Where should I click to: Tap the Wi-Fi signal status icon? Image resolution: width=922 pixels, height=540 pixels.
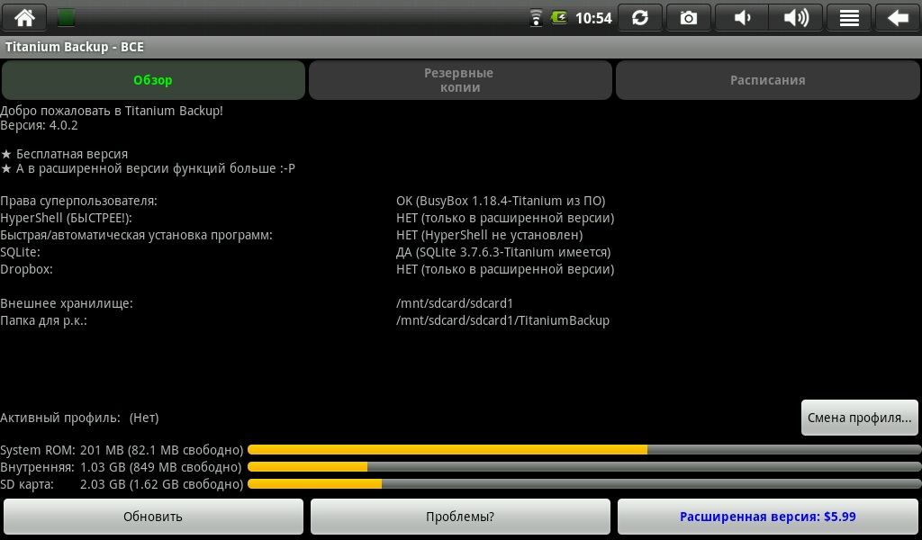click(x=536, y=18)
